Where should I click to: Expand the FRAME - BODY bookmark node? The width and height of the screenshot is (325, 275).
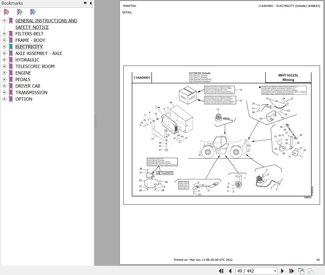[4, 40]
